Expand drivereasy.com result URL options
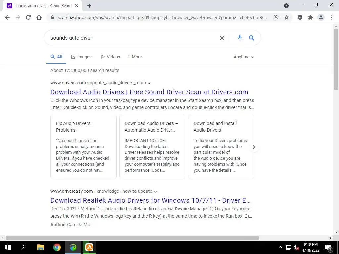This screenshot has height=254, width=339. 155,191
